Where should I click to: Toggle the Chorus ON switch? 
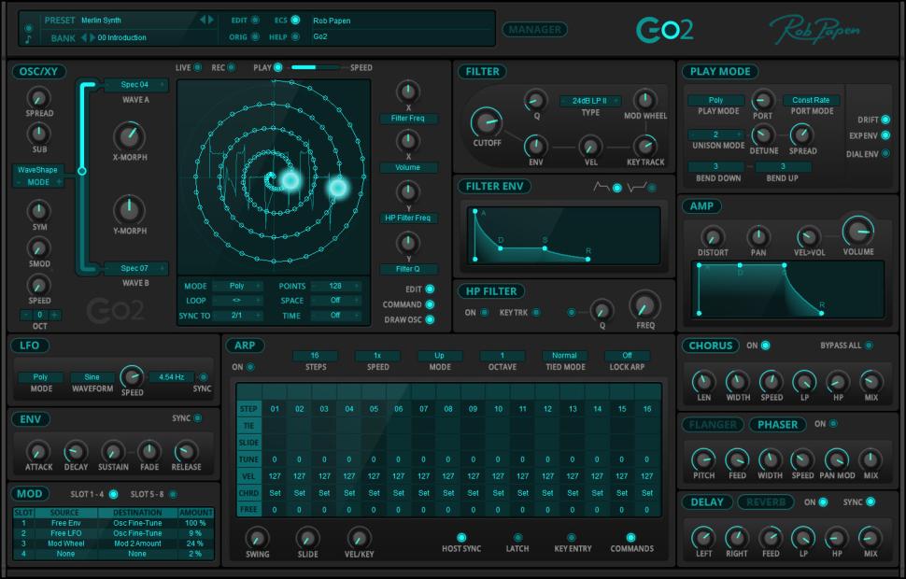(x=765, y=346)
